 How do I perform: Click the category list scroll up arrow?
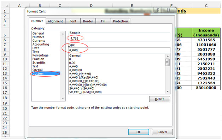coord(63,34)
